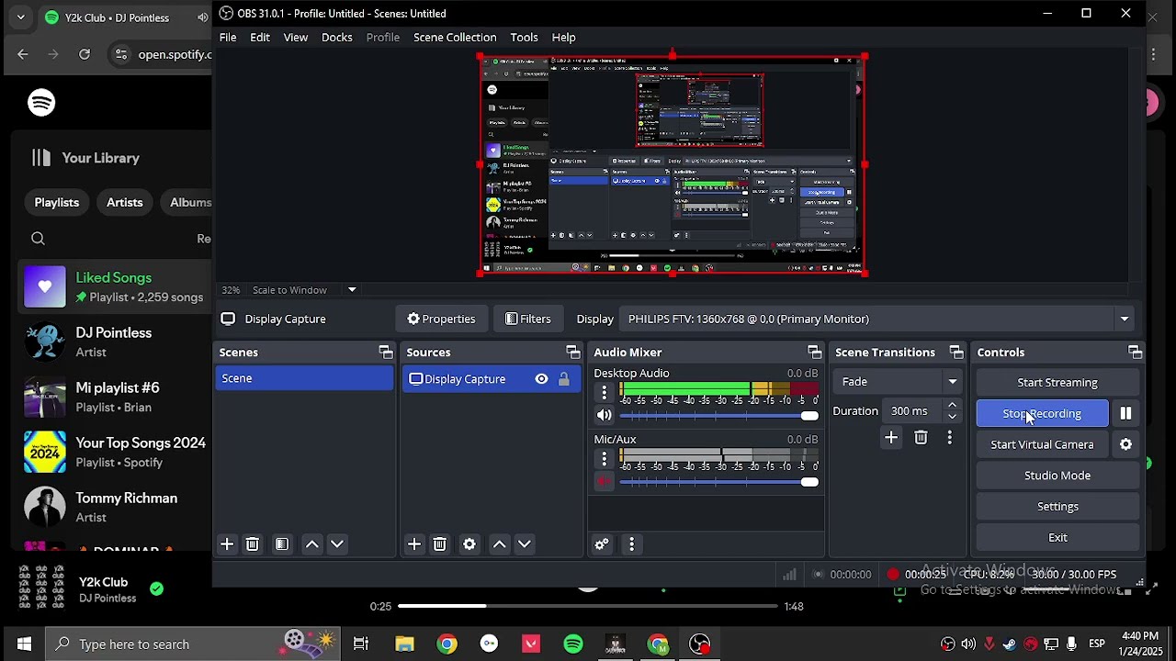The image size is (1176, 661).
Task: Move the scene down in Scenes list
Action: (337, 544)
